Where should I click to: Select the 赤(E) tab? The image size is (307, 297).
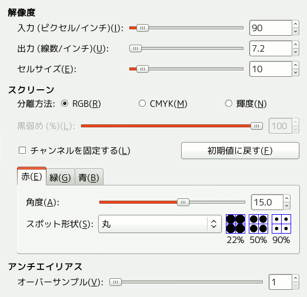(x=32, y=177)
